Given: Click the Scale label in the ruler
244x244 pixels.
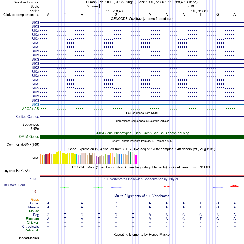Looking at the screenshot, I should click(x=35, y=6).
